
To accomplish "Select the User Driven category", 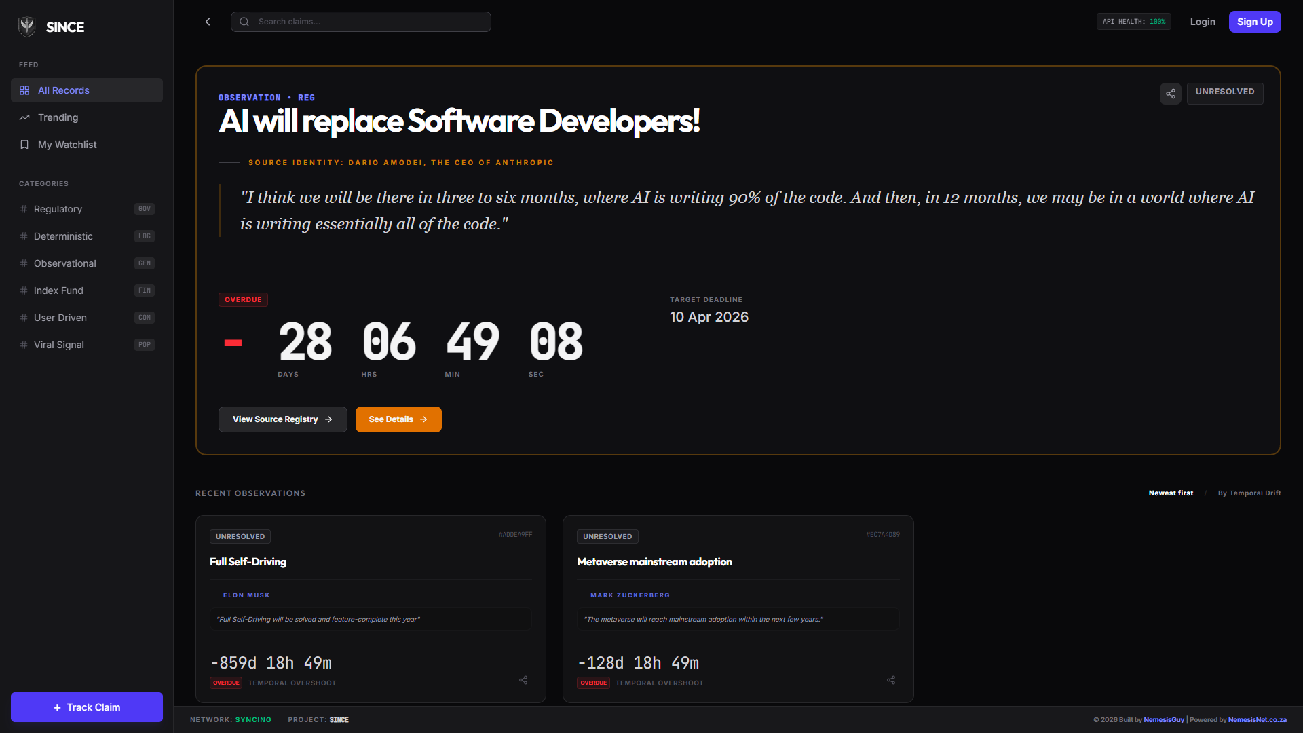I will point(87,318).
